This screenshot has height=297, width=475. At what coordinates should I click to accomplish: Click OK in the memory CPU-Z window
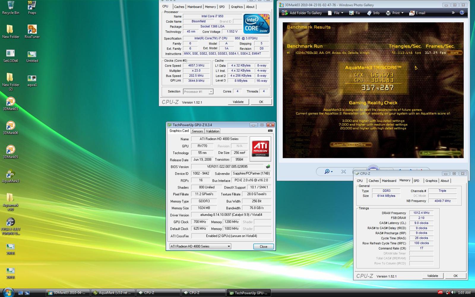(455, 276)
